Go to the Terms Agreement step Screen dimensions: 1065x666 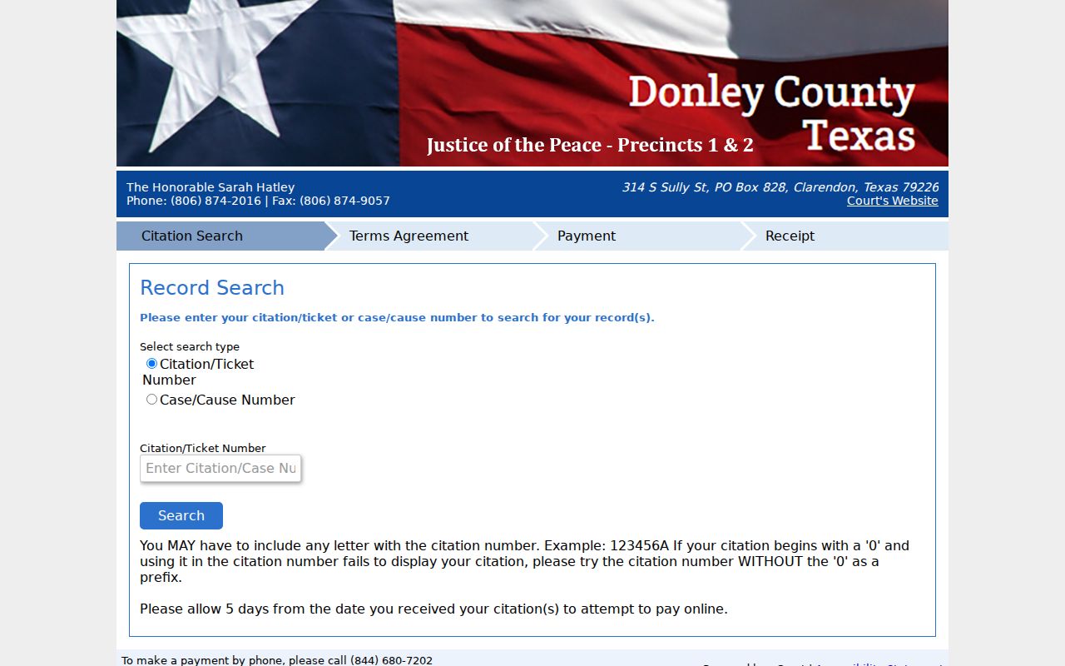pyautogui.click(x=428, y=236)
